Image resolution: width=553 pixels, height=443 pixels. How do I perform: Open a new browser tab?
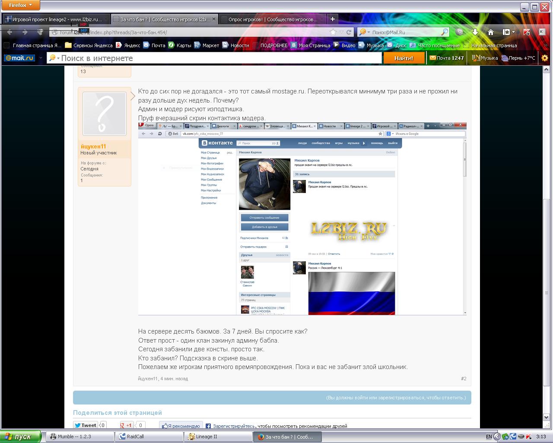tap(332, 19)
